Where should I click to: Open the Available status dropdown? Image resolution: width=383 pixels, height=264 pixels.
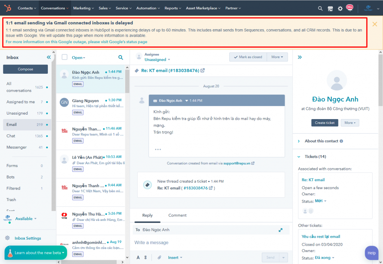point(26,219)
